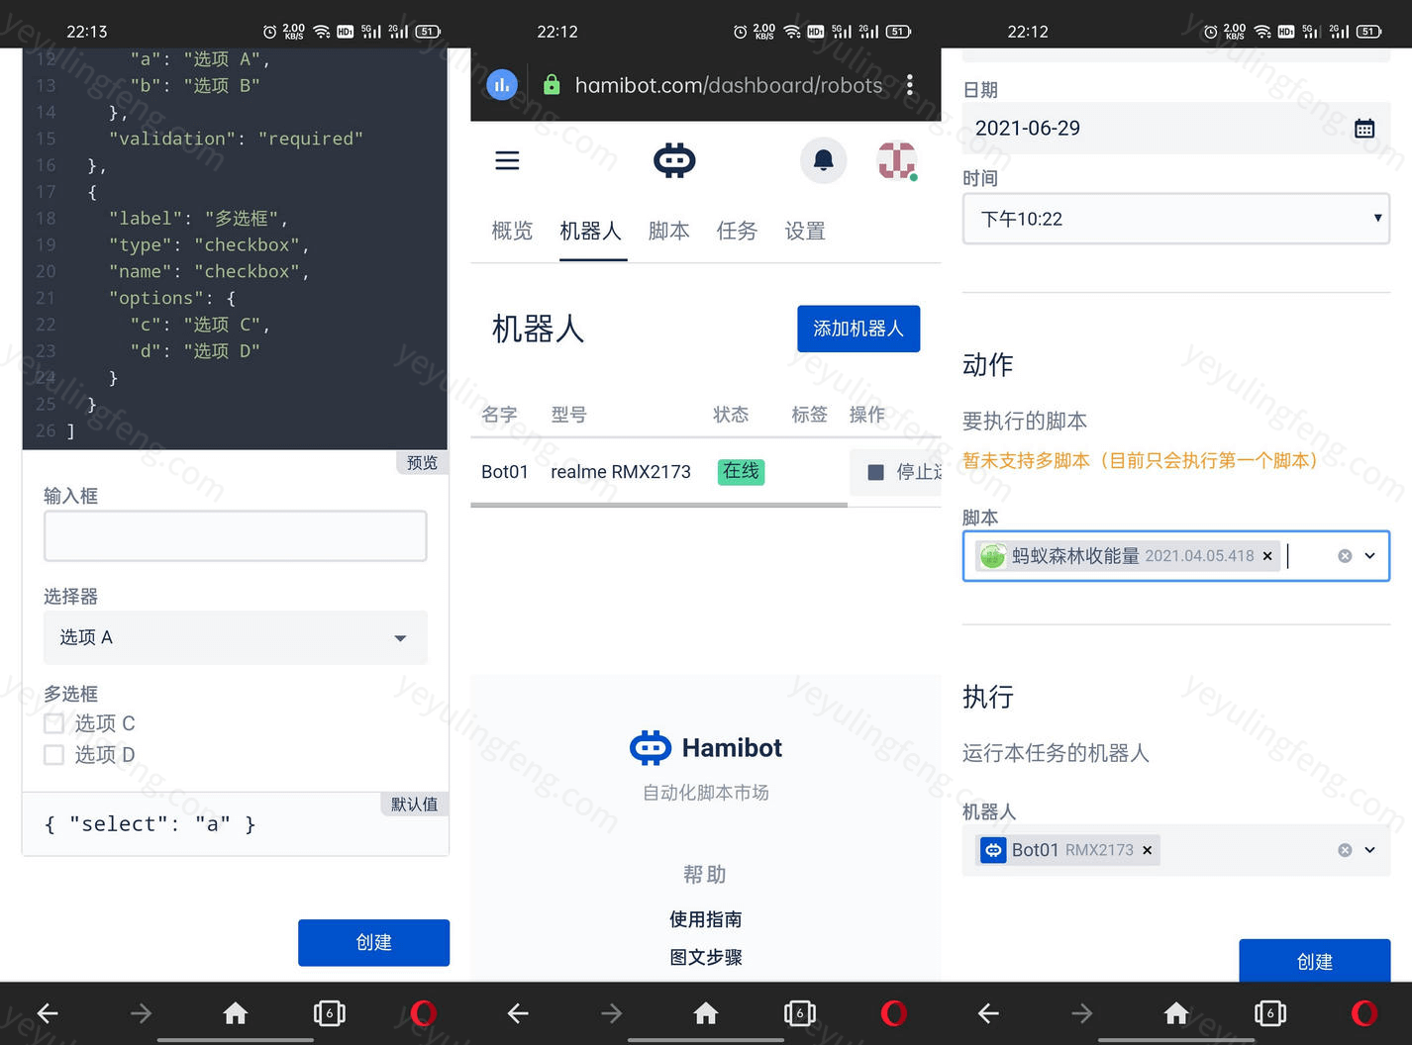Go back in right browser panel

(988, 1013)
